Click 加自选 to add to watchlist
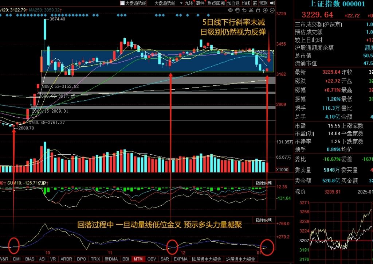Screen dimensions: 373x264 coord(233,3)
